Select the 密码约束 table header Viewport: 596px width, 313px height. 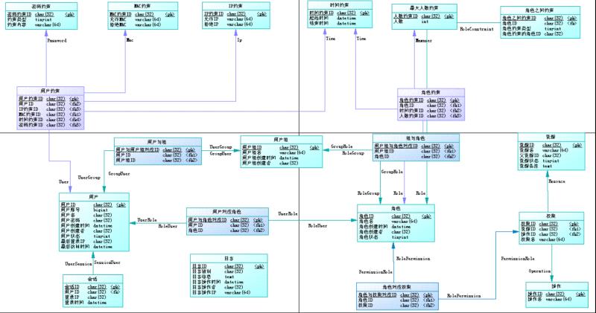pyautogui.click(x=41, y=7)
